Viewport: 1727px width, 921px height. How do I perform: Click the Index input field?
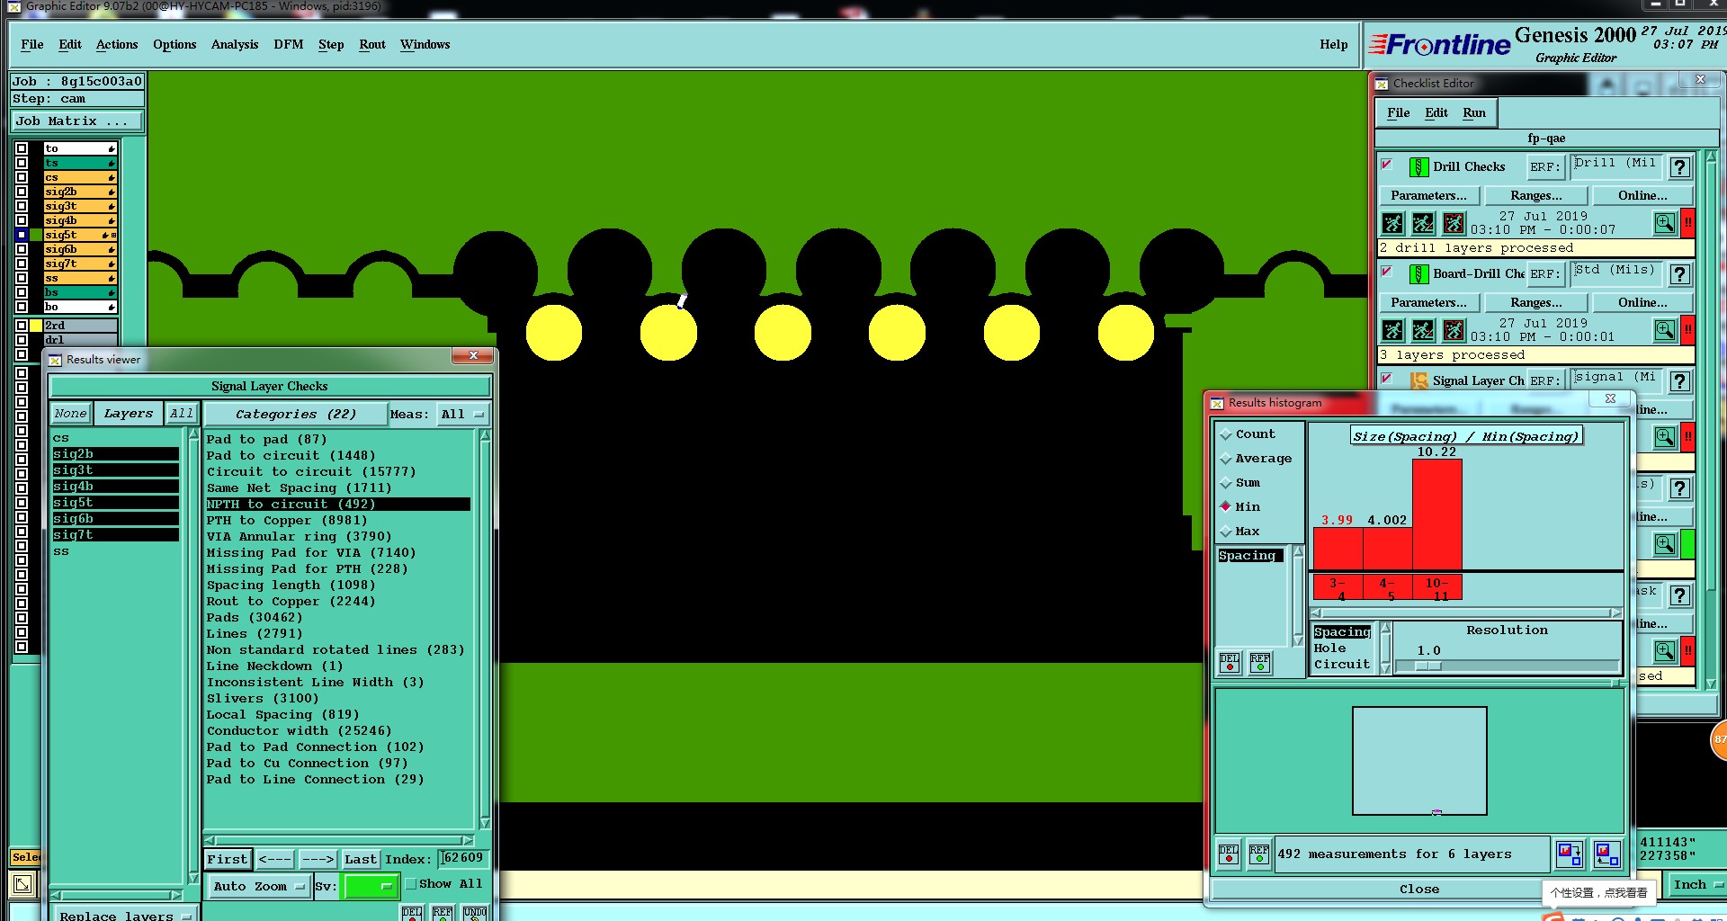463,859
